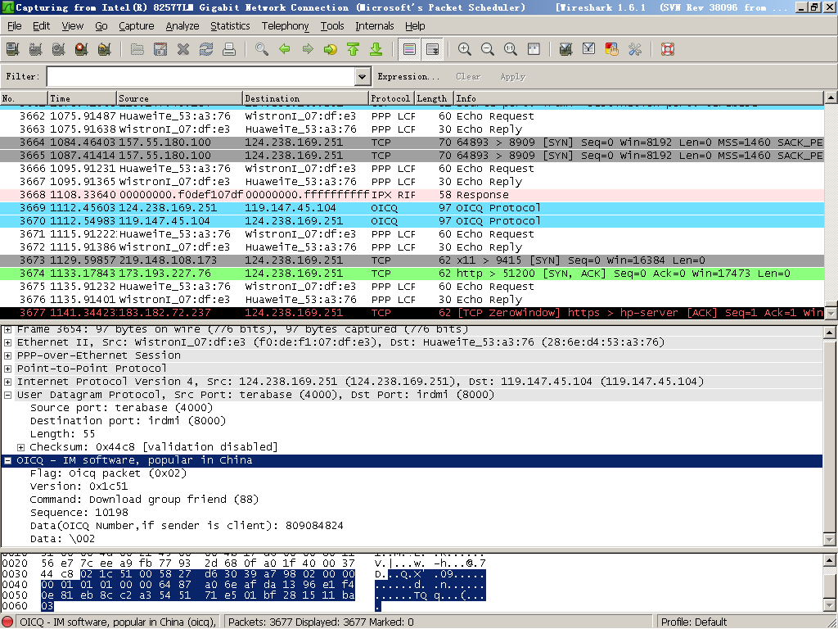Sort by the Source column header

(179, 98)
